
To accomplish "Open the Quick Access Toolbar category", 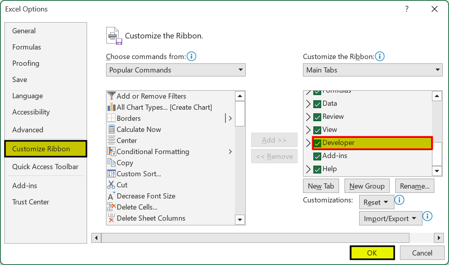I will 45,167.
